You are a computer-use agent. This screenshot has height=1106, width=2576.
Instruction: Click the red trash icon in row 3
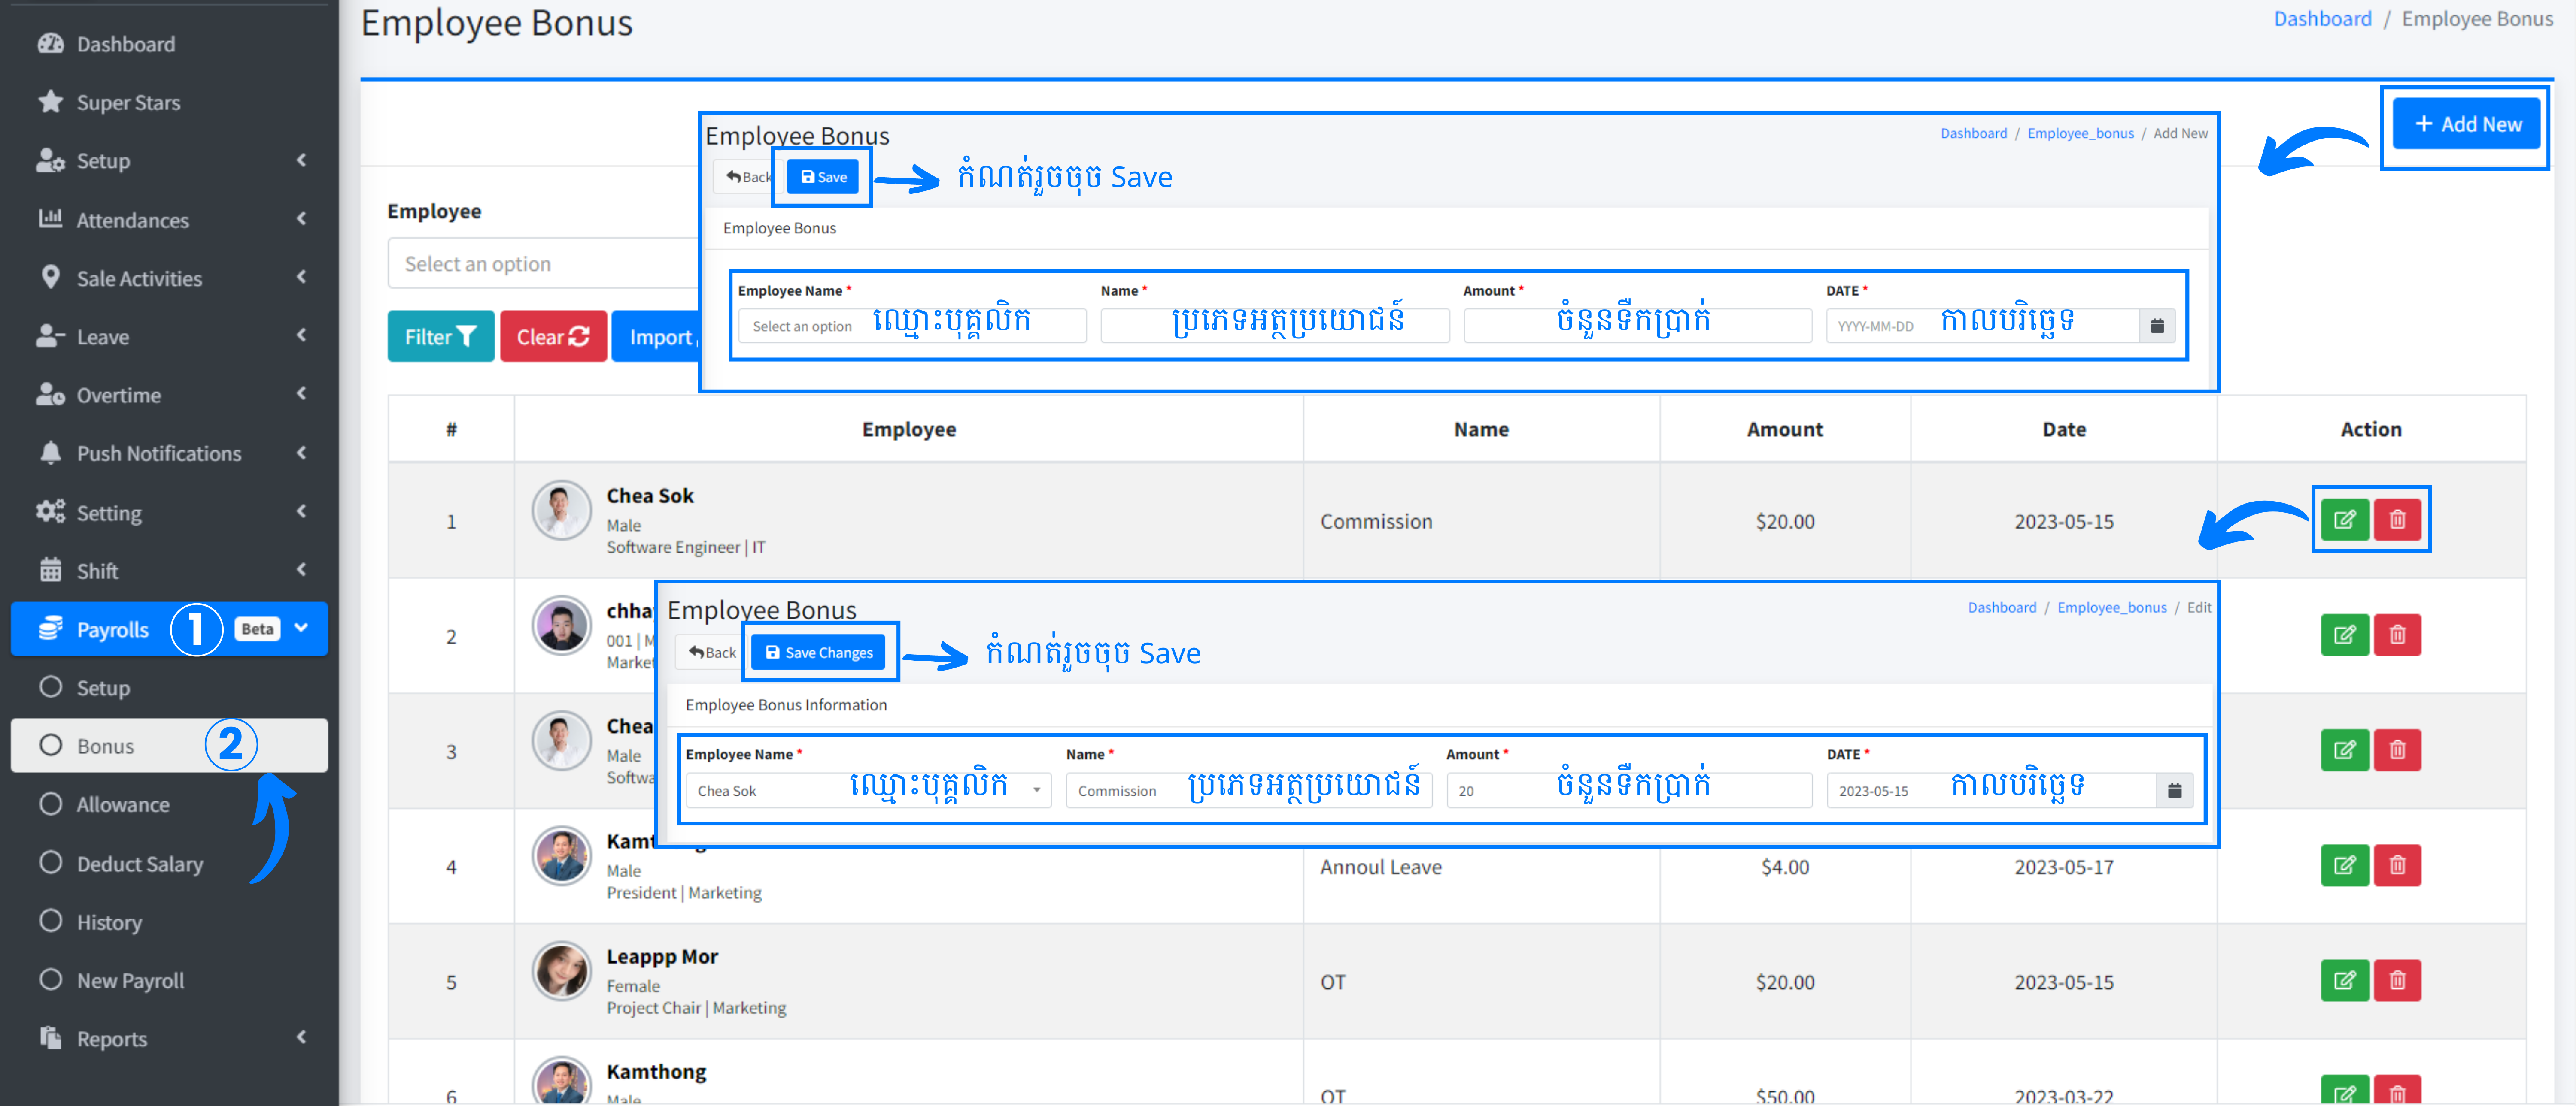(x=2397, y=749)
